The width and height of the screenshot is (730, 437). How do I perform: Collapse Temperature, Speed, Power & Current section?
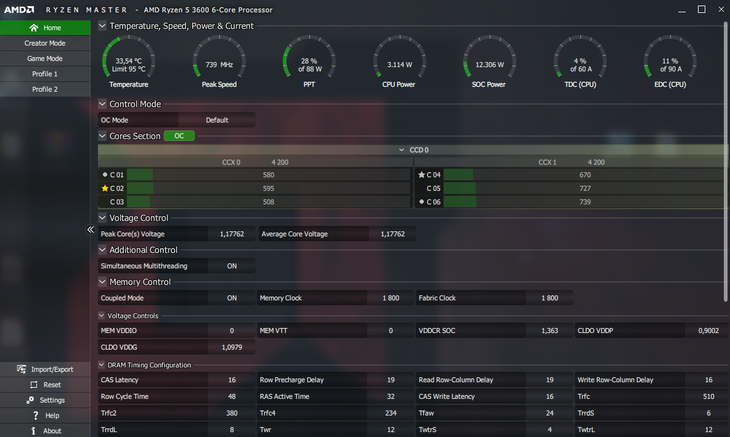[102, 26]
